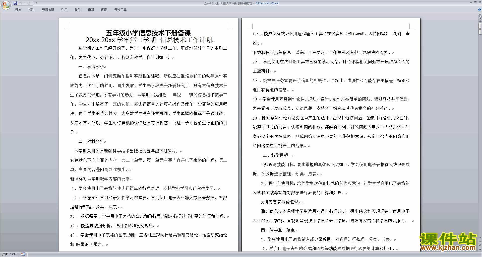Expand the Customize Quick Access Toolbar dropdown
482x257 pixels.
[x=36, y=3]
